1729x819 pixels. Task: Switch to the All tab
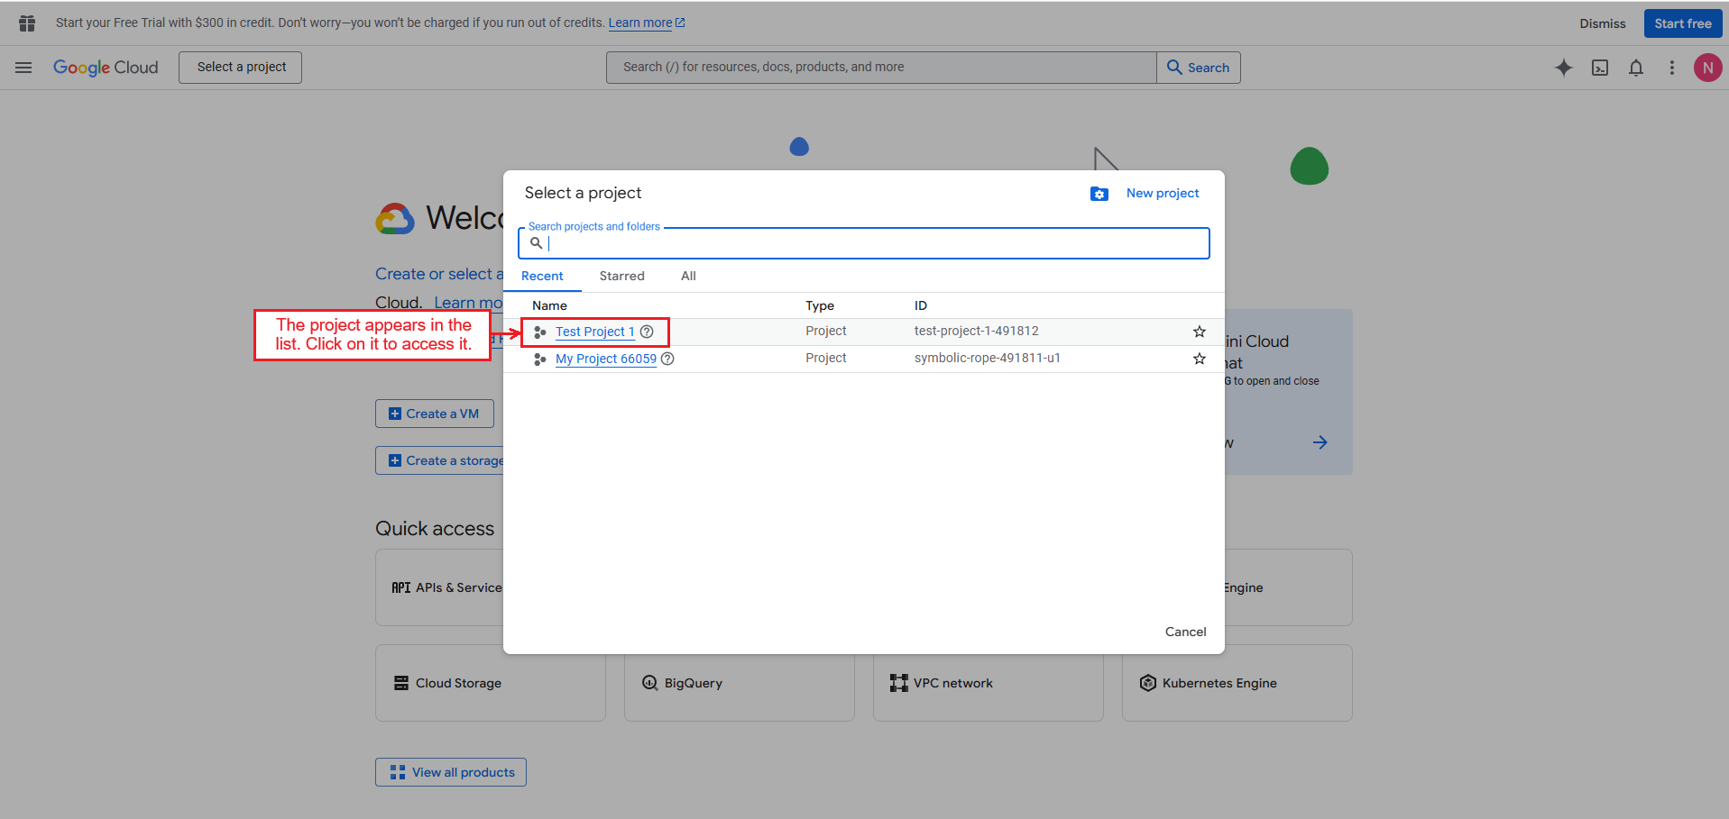coord(688,276)
